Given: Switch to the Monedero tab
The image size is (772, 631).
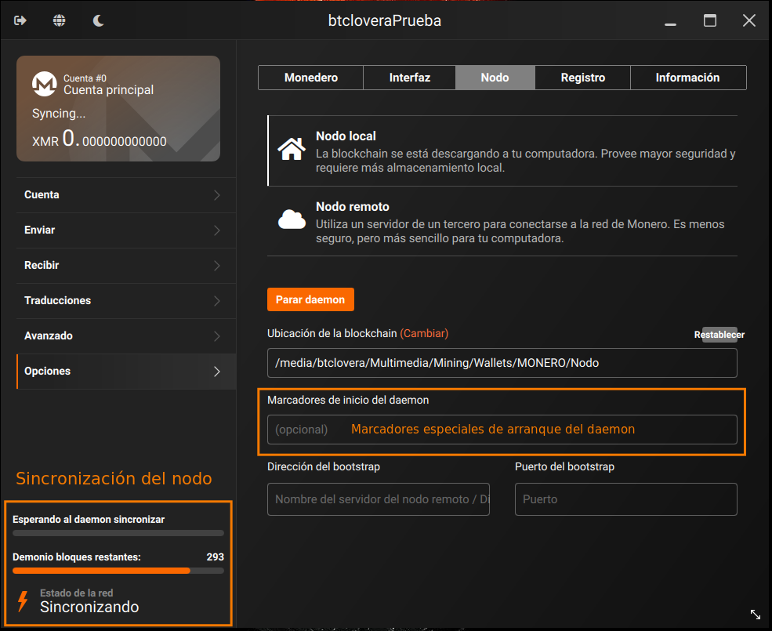Looking at the screenshot, I should tap(310, 78).
